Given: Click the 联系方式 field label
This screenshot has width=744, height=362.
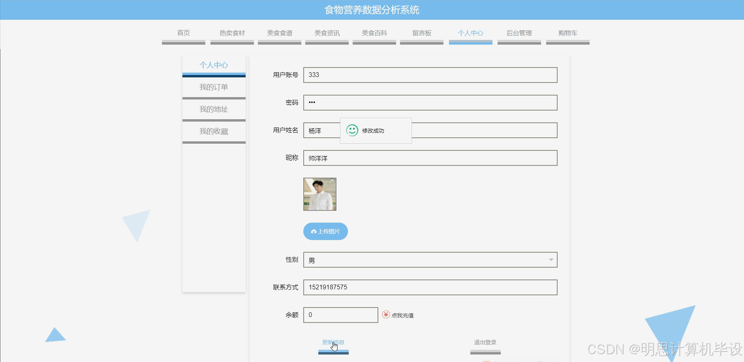Looking at the screenshot, I should pyautogui.click(x=286, y=287).
